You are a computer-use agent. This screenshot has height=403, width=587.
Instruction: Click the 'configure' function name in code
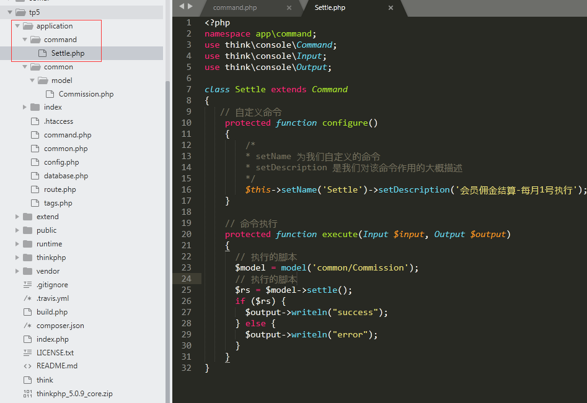click(345, 123)
